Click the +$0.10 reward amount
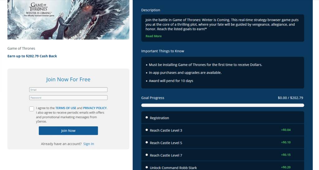This screenshot has width=319, height=170. (286, 142)
